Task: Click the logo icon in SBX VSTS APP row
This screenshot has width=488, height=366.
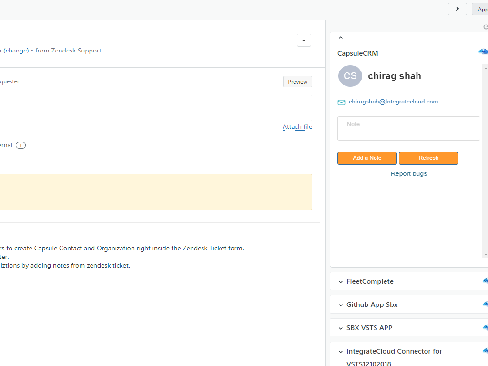Action: (x=485, y=328)
